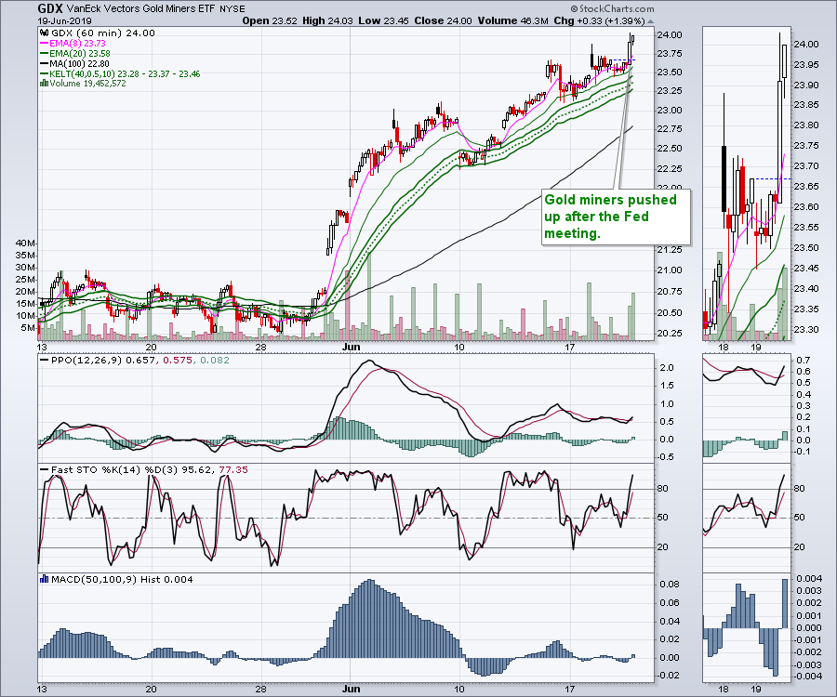Click the blue dashed line in zoom panel
Viewport: 837px width, 697px height.
(771, 178)
